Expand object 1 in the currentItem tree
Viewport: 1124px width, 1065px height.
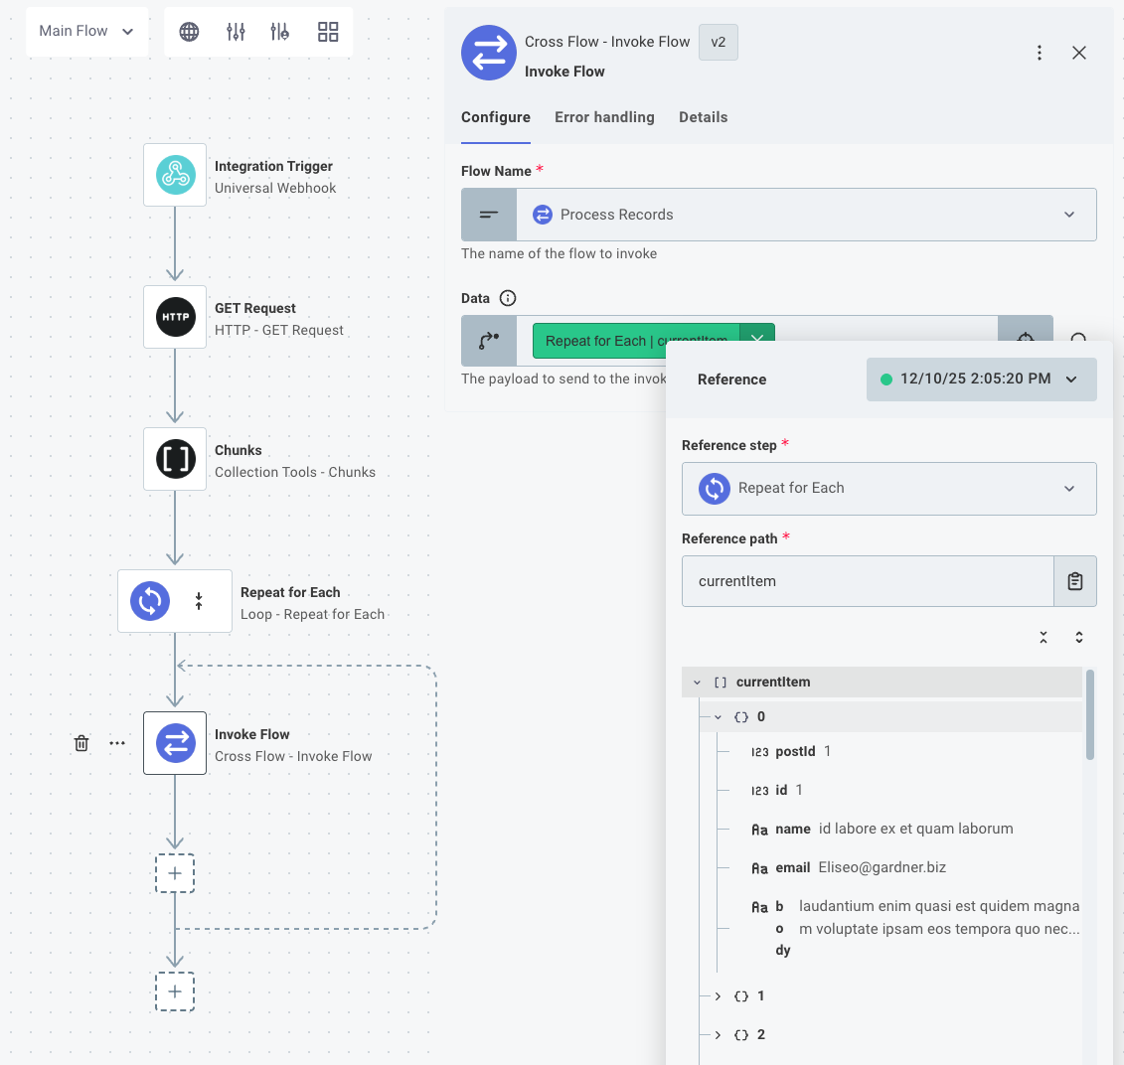click(x=718, y=995)
